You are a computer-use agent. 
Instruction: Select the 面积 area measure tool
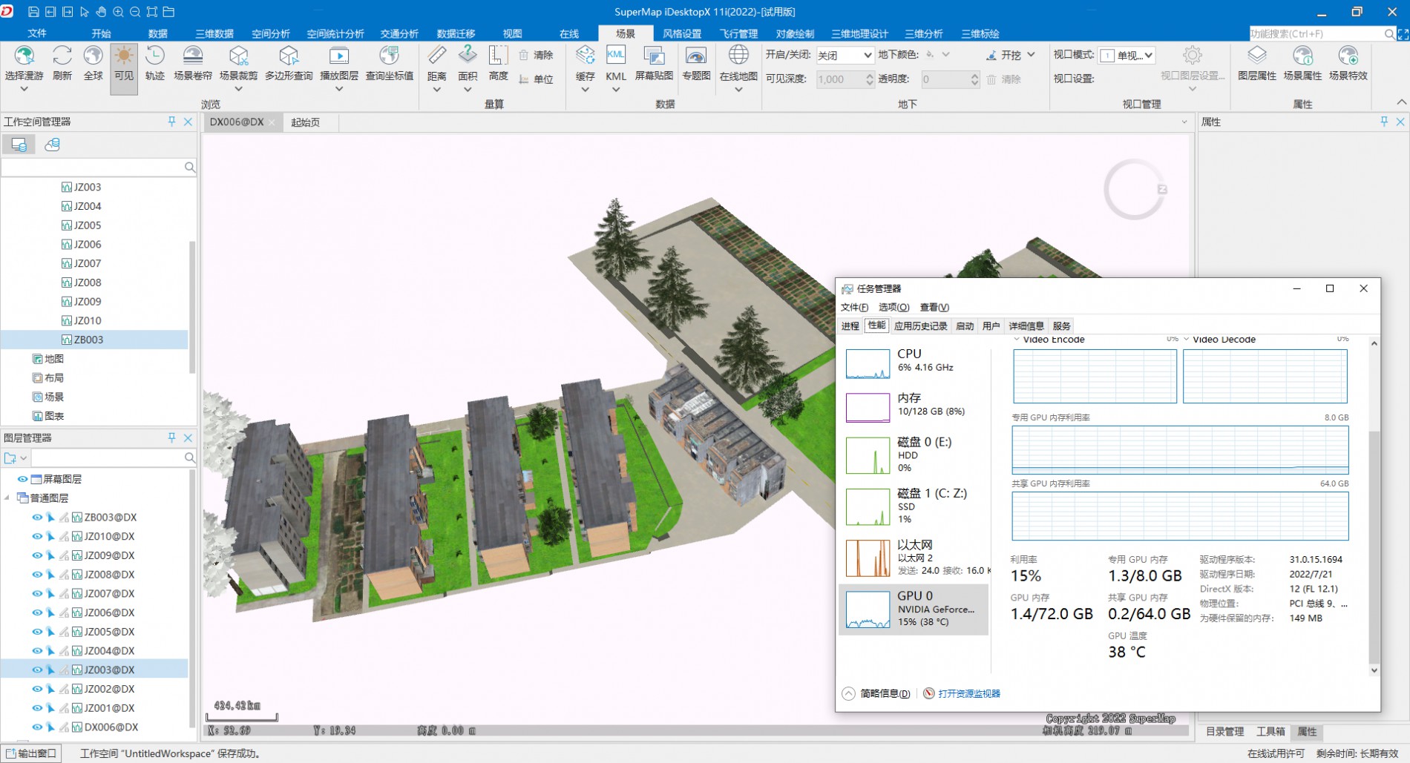468,56
